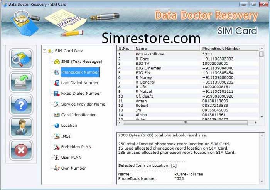Select the Jm contact row

(x=188, y=110)
